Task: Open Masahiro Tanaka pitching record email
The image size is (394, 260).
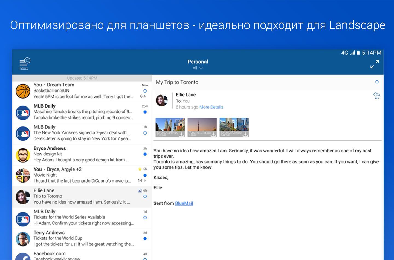Action: point(82,112)
